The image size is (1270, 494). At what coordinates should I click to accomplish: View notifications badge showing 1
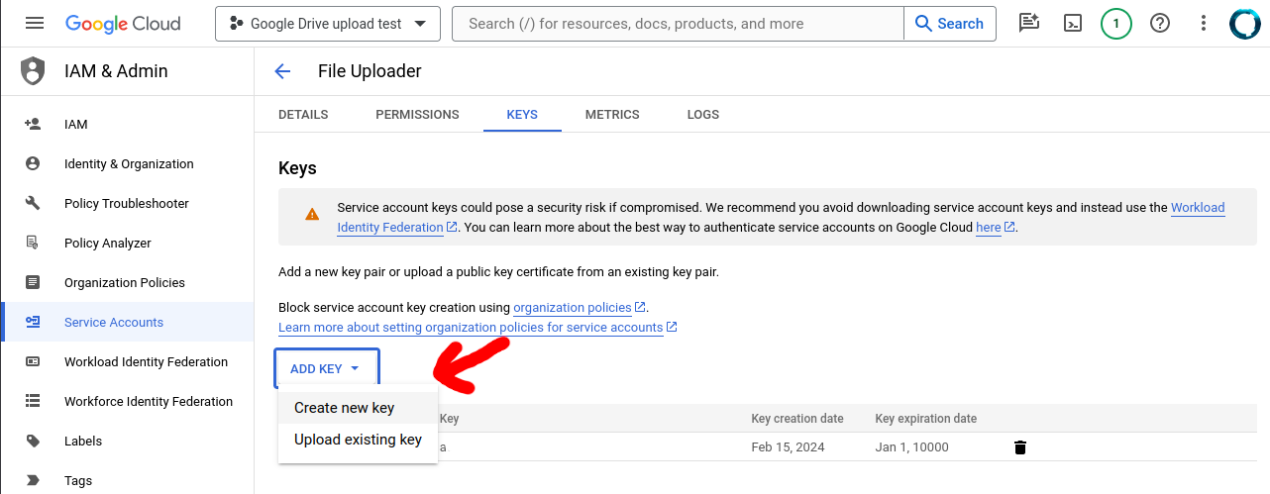pos(1116,23)
